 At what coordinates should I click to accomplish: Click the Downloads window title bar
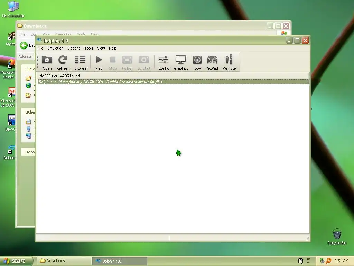tap(153, 26)
